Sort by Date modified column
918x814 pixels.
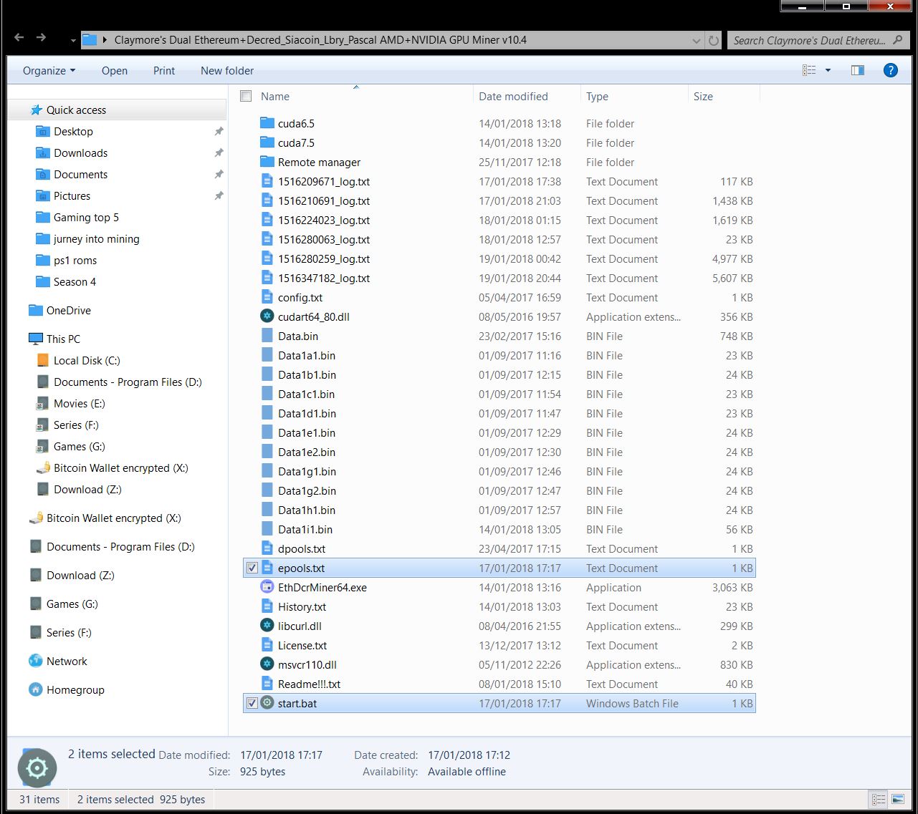click(513, 96)
